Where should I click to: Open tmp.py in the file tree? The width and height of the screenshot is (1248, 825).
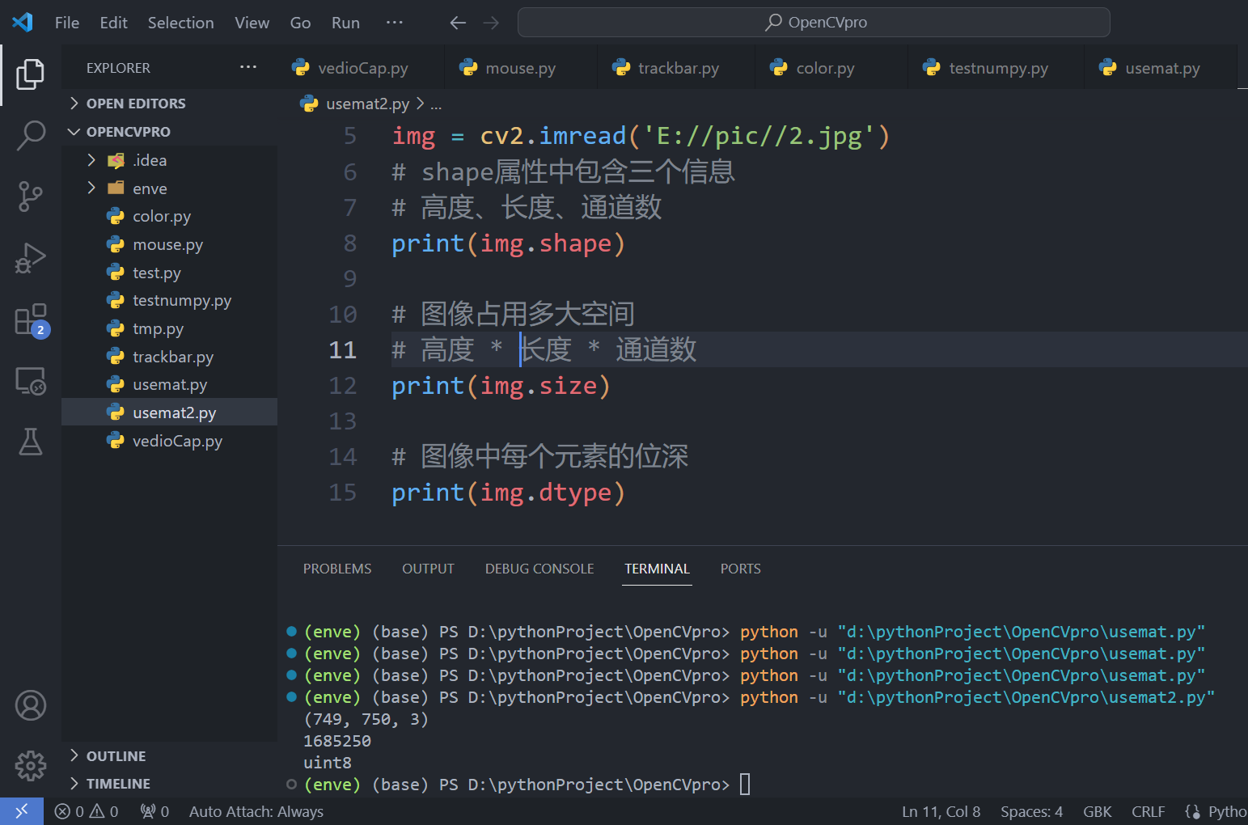tap(170, 328)
